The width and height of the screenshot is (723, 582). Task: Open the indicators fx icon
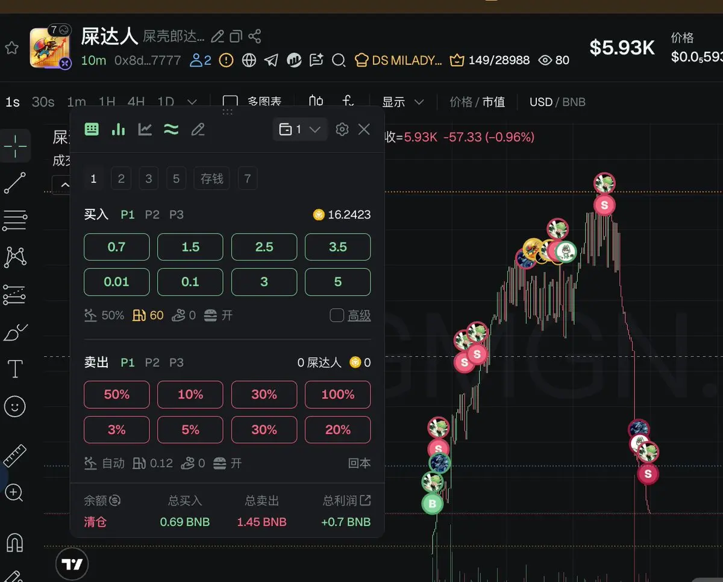[x=348, y=102]
